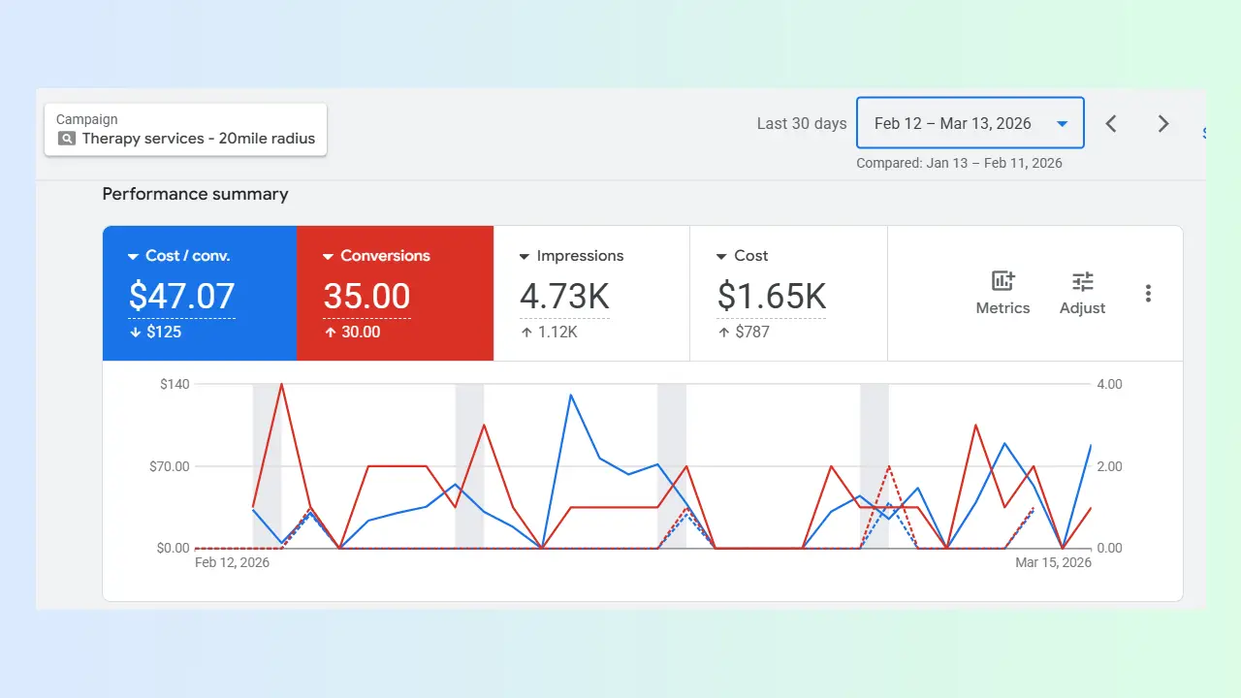Viewport: 1241px width, 698px height.
Task: Click the $47.07 cost per conversion value
Action: pos(181,297)
